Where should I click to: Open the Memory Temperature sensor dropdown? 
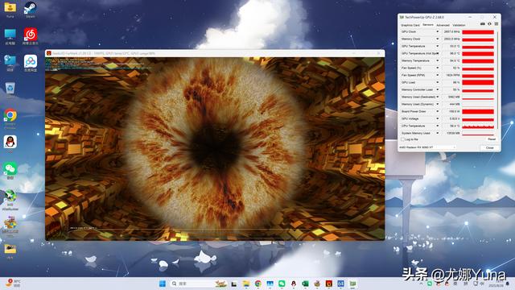[437, 61]
